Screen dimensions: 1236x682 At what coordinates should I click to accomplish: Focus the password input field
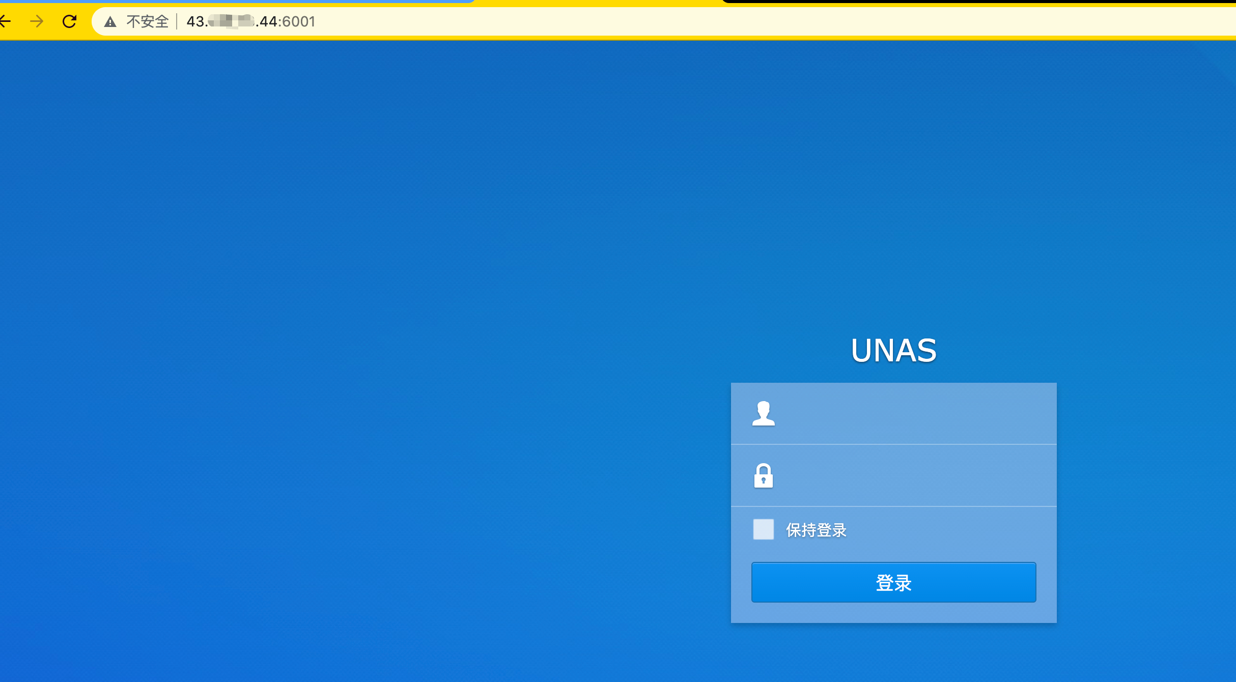pos(894,475)
